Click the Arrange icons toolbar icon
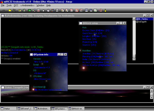The width and height of the screenshot is (154, 111). 95,10
